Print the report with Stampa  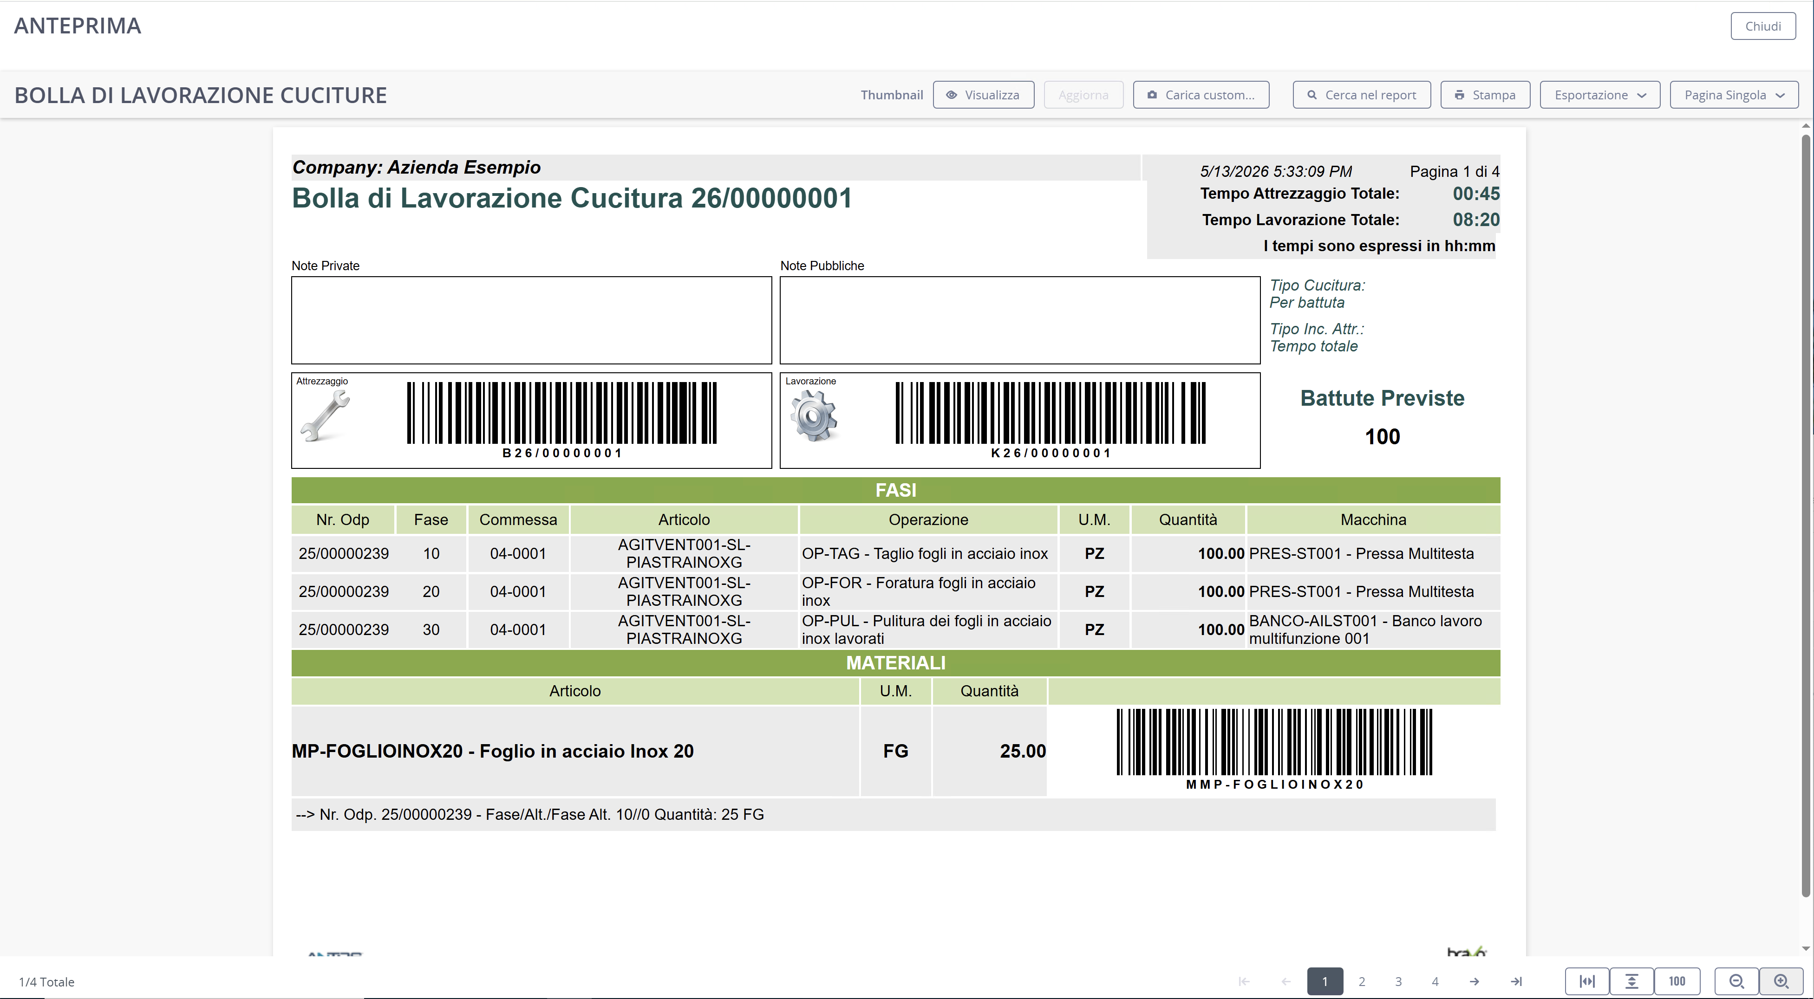click(x=1485, y=94)
